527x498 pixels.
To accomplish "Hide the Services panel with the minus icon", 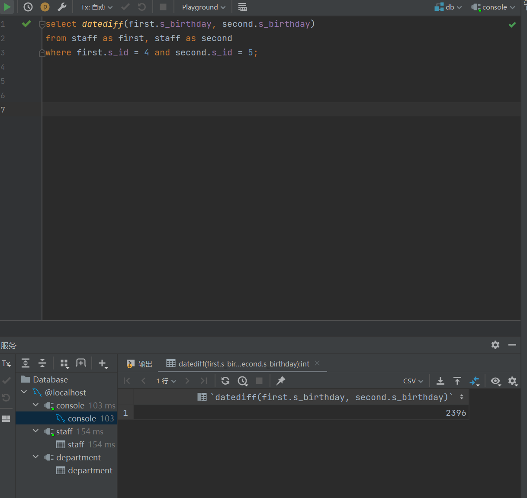I will coord(512,345).
